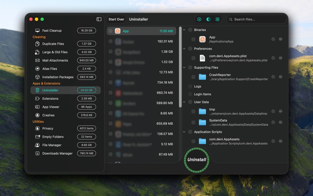Click the Search files field
Viewport: 313px width, 196px height.
257,19
